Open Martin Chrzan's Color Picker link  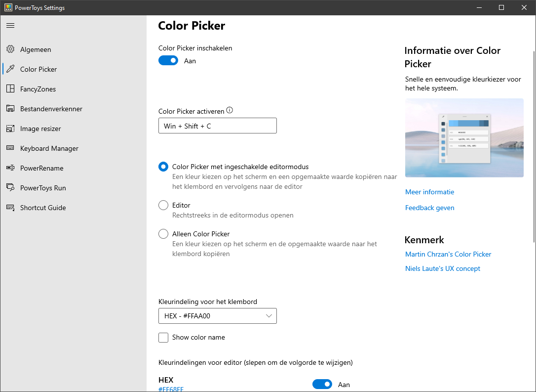(448, 254)
